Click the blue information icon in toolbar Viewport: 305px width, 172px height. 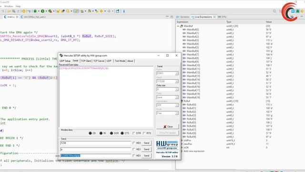click(124, 11)
